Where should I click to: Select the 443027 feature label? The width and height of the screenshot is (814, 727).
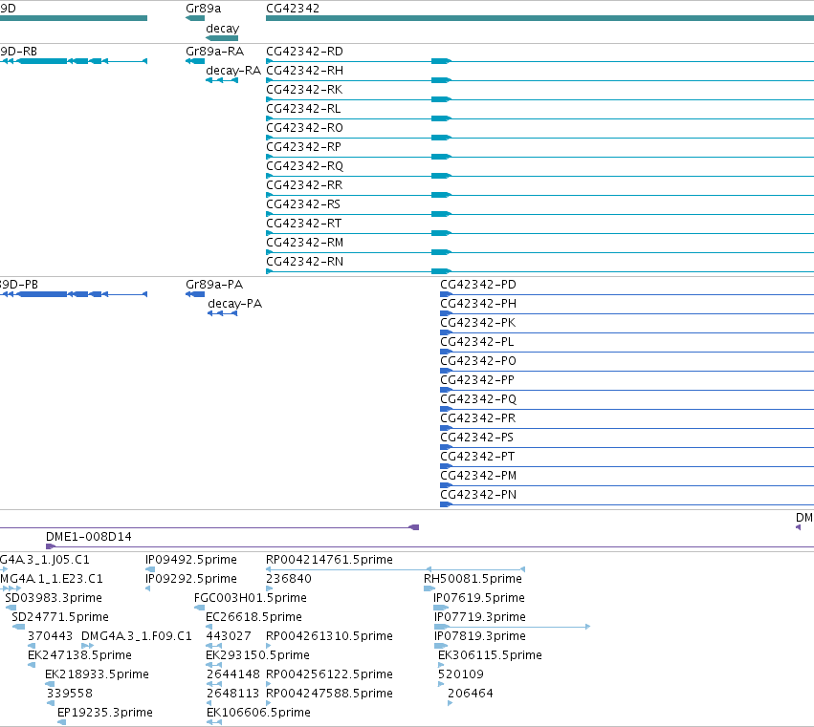(229, 637)
